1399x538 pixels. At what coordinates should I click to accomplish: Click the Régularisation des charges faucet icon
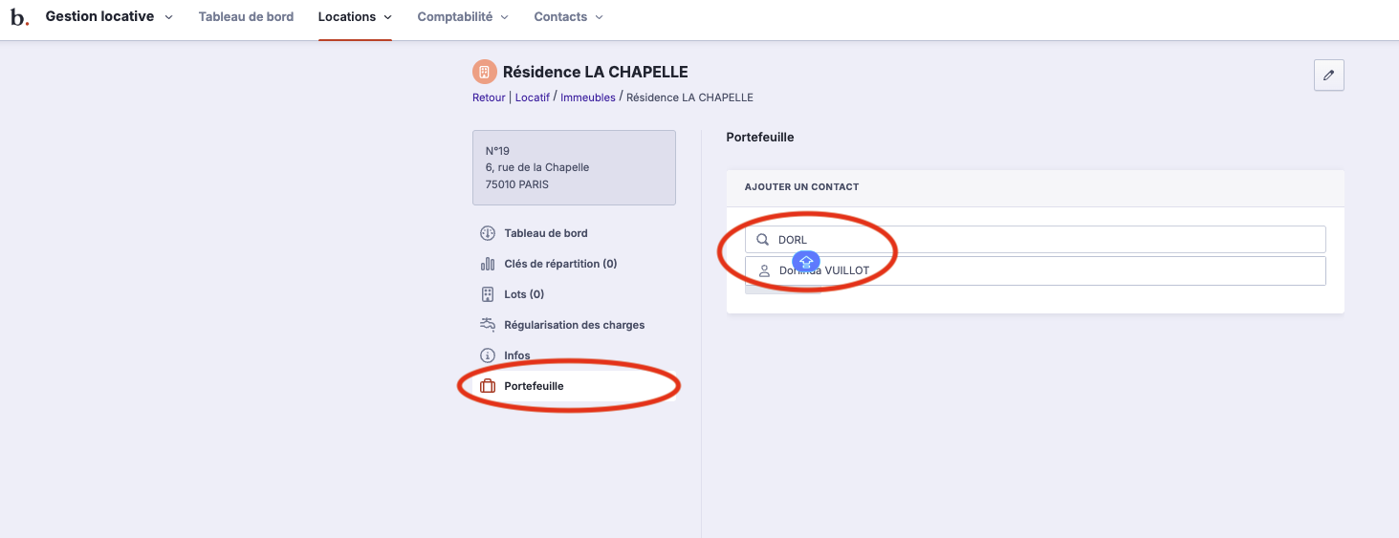pos(487,325)
